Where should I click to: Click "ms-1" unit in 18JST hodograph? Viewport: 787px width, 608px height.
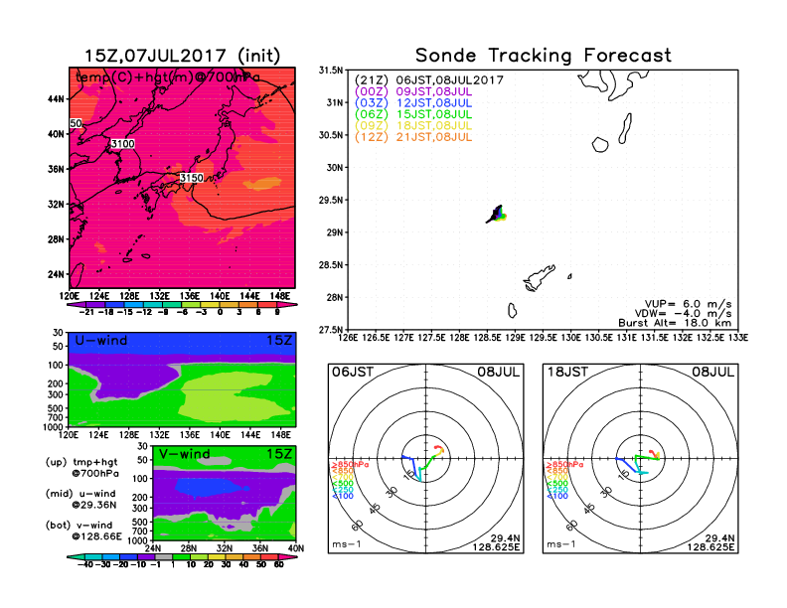click(561, 544)
